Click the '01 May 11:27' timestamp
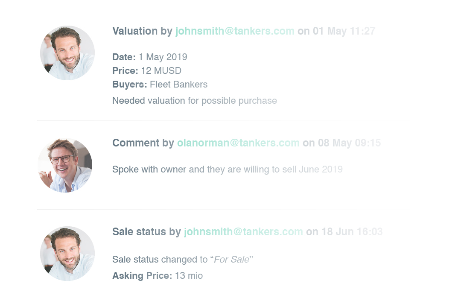461x304 pixels. [344, 31]
